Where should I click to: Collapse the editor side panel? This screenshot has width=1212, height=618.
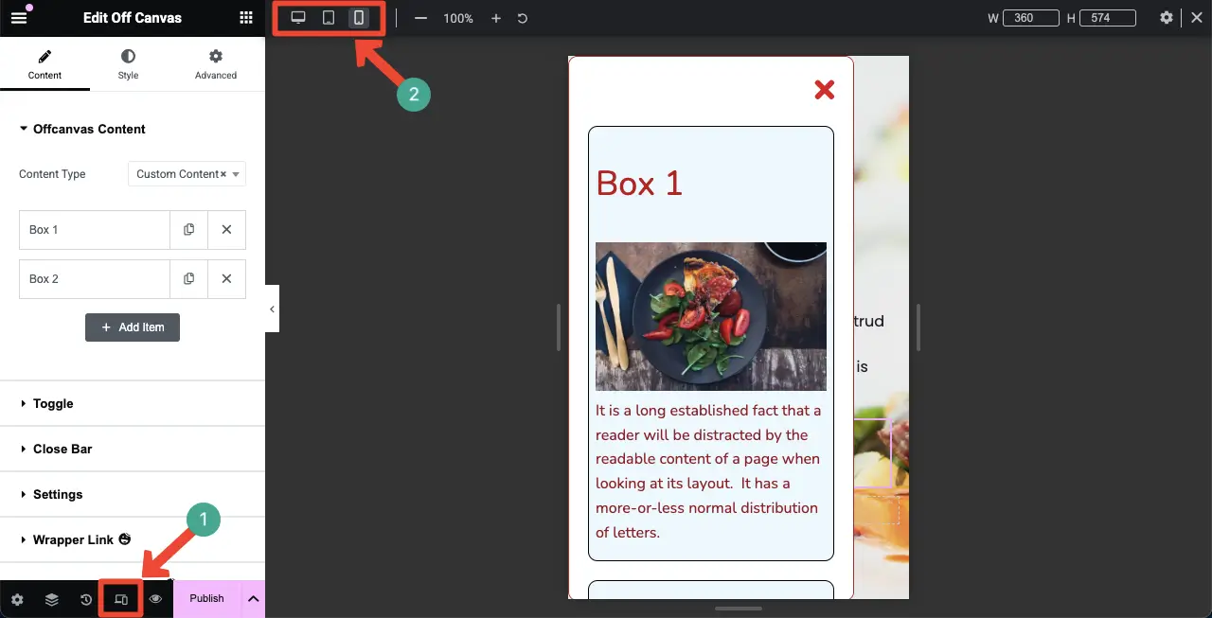coord(272,309)
